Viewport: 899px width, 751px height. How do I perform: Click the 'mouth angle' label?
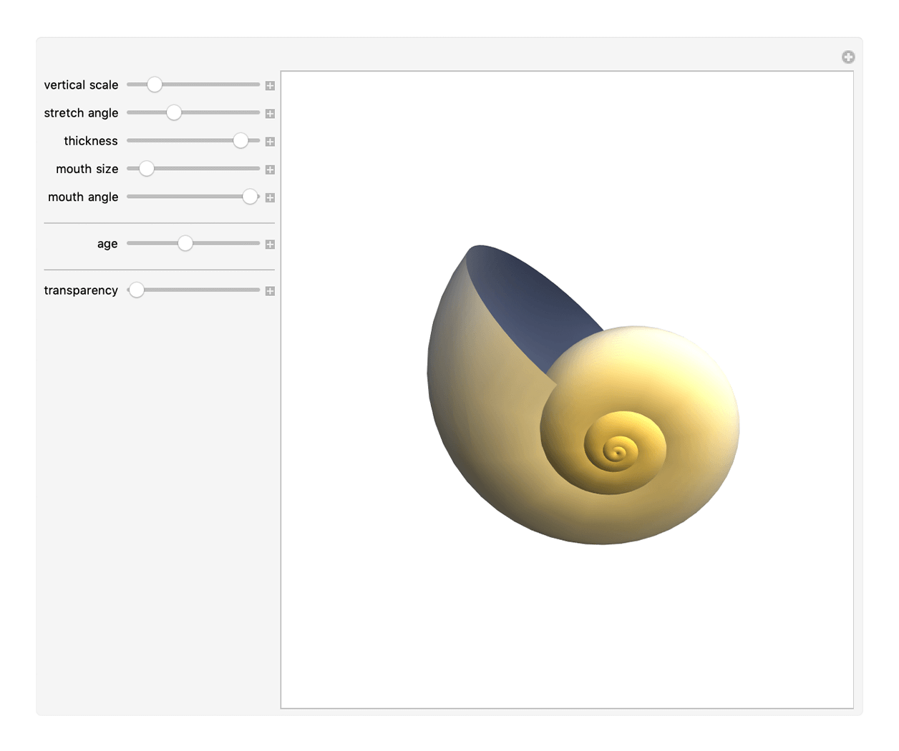(x=83, y=197)
